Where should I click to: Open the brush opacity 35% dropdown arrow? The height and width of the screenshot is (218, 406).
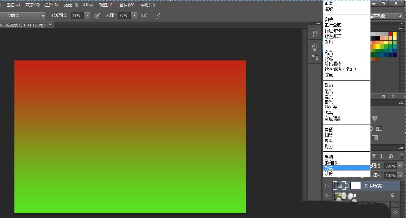87,15
